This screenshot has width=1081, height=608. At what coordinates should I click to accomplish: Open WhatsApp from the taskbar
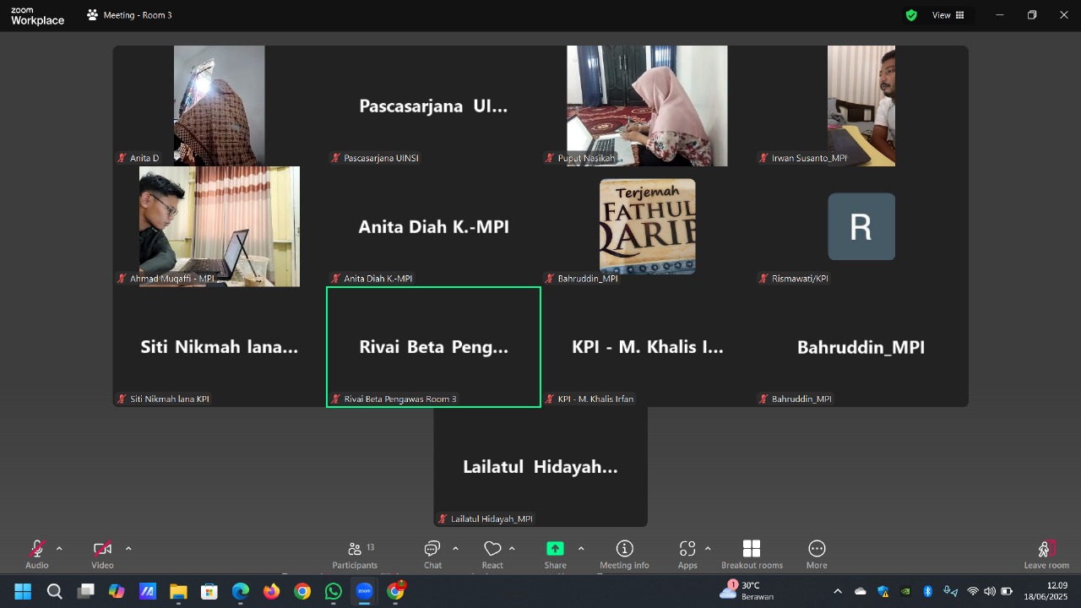pyautogui.click(x=334, y=591)
